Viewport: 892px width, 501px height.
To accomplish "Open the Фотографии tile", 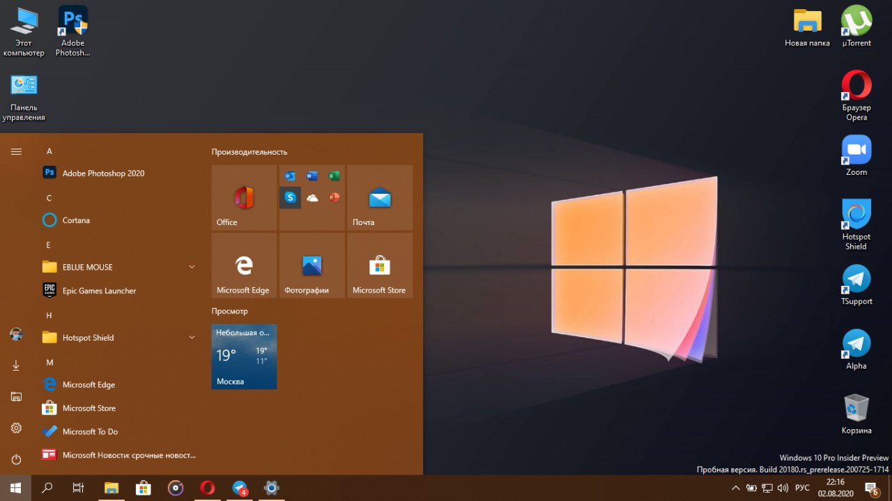I will pyautogui.click(x=312, y=265).
